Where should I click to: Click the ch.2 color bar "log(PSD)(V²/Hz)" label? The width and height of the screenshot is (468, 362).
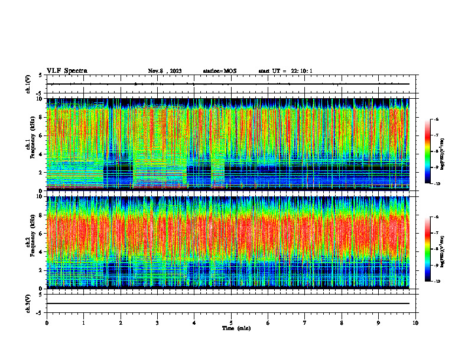pos(443,252)
